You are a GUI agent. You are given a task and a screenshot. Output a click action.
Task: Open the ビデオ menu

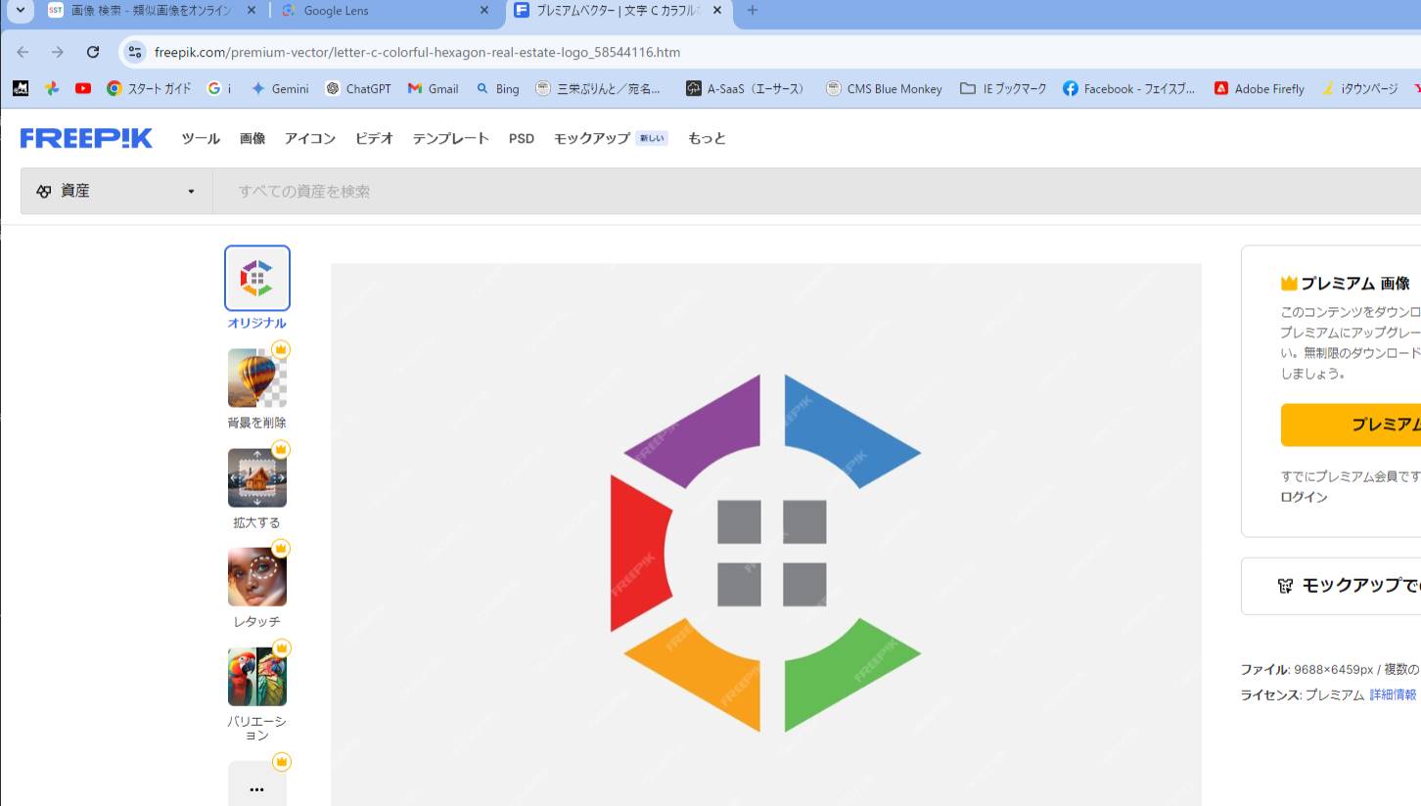(374, 138)
